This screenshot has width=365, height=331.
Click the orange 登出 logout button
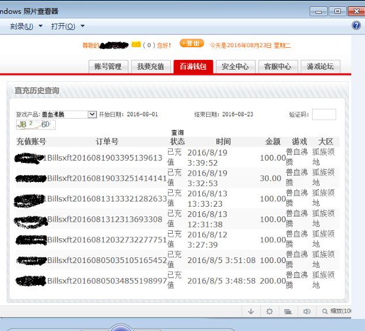click(x=192, y=44)
